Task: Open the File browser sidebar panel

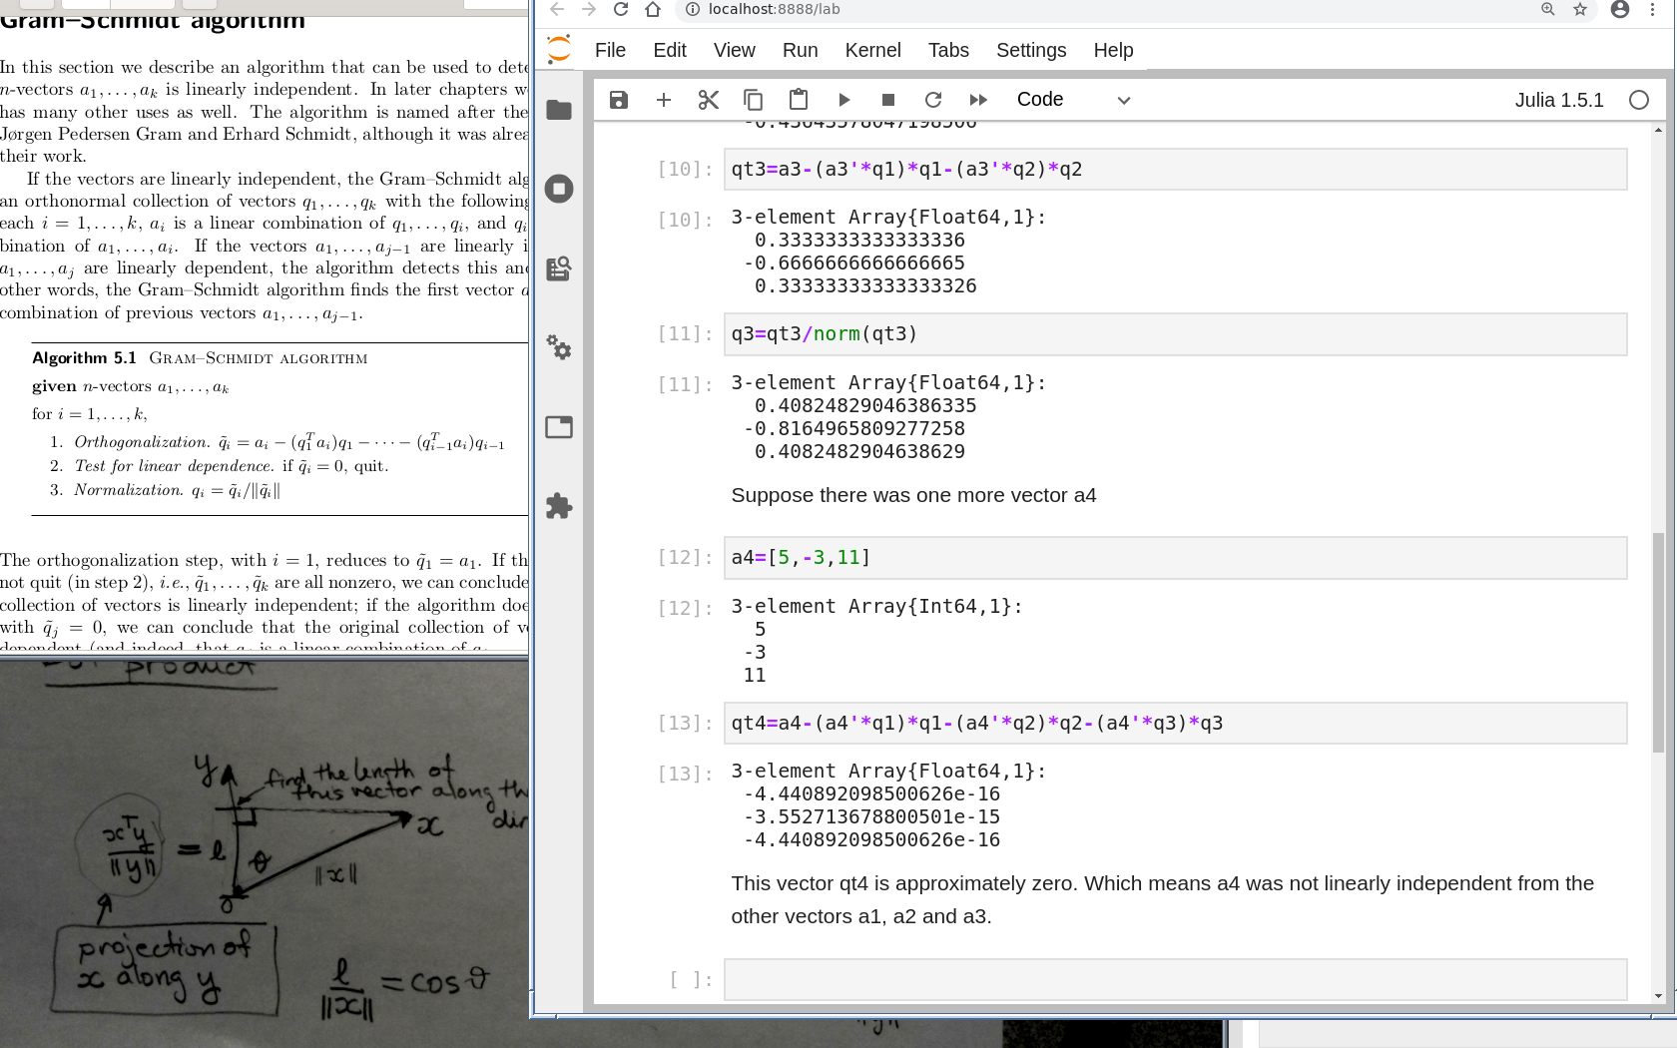Action: [559, 110]
